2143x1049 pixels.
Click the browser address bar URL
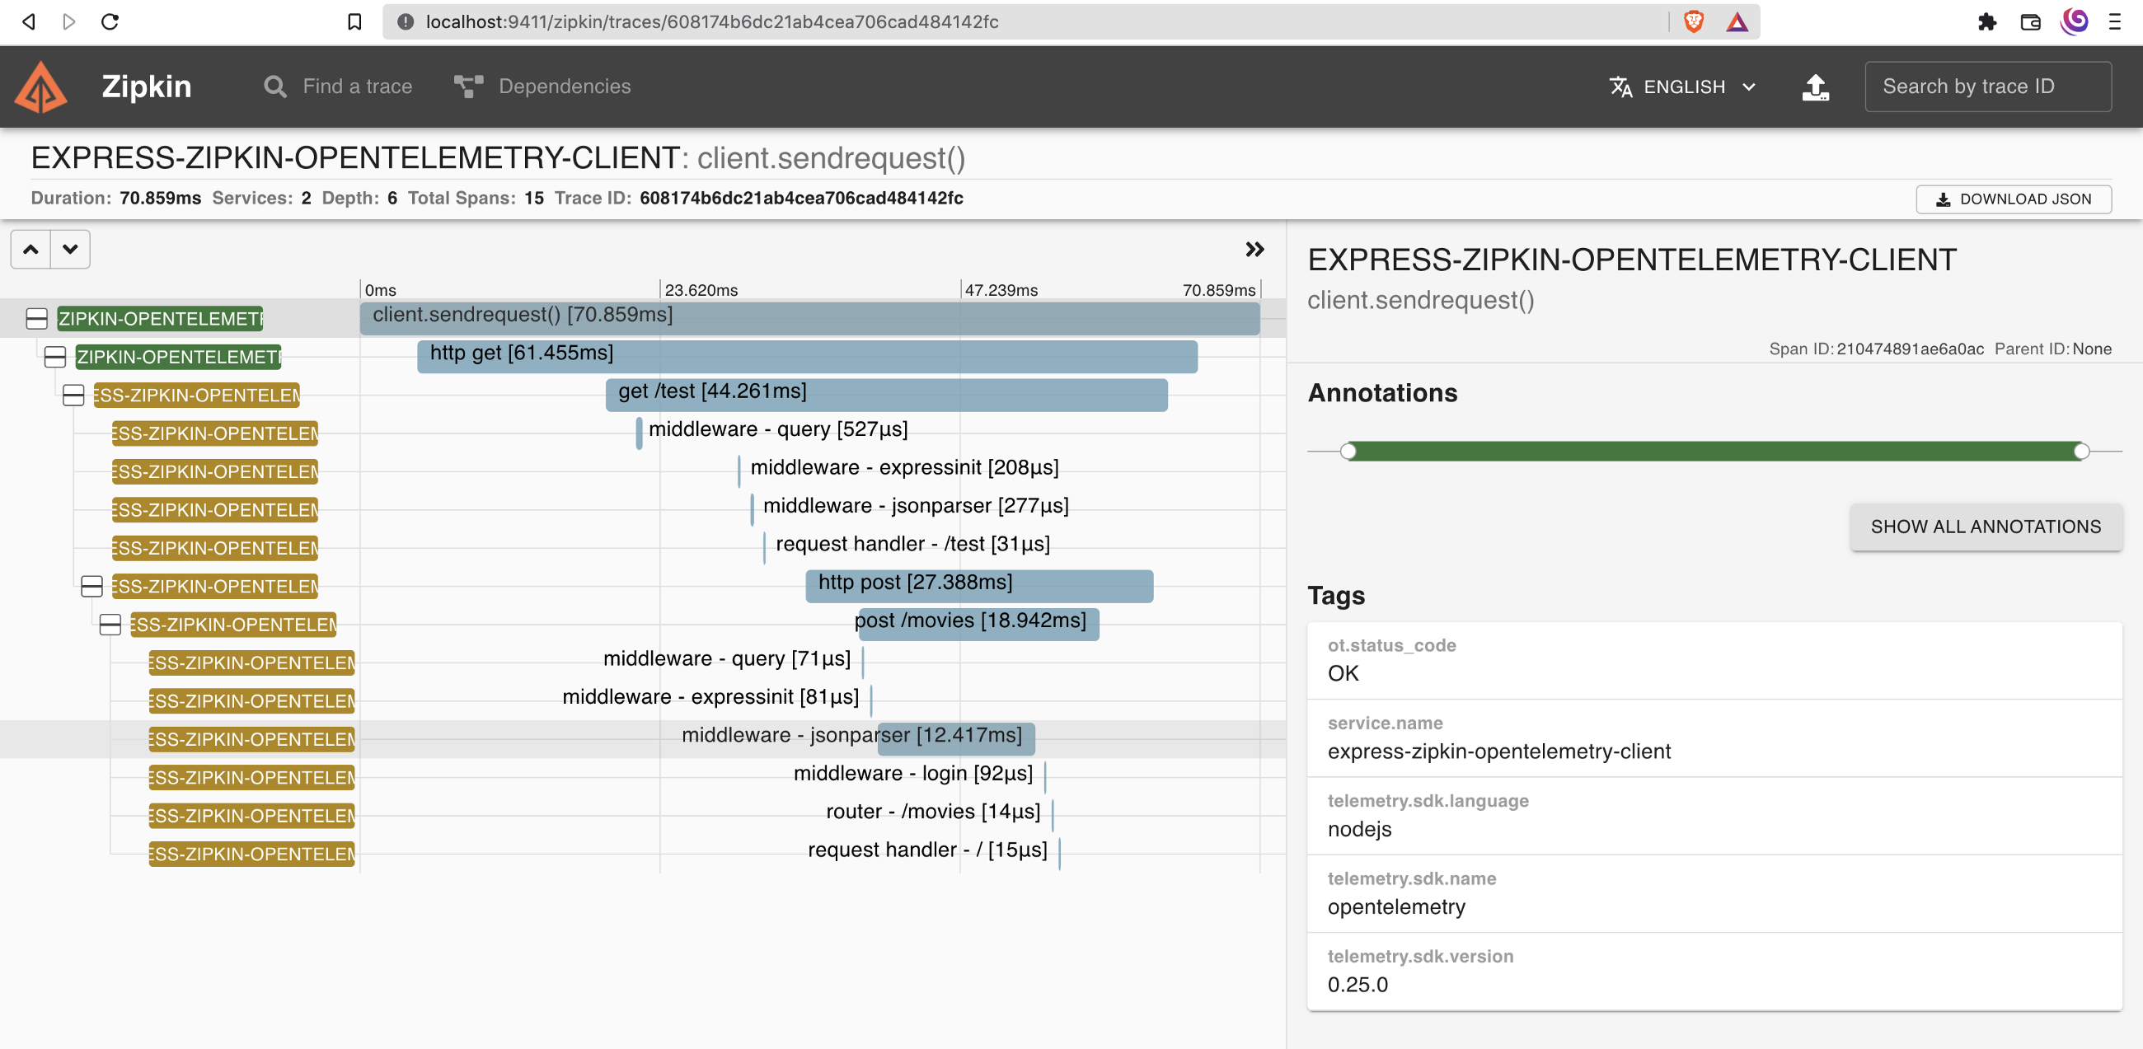tap(712, 21)
